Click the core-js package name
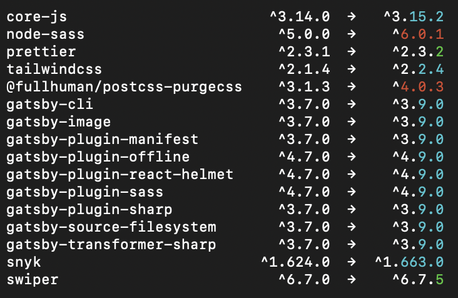This screenshot has width=458, height=298. [x=37, y=16]
